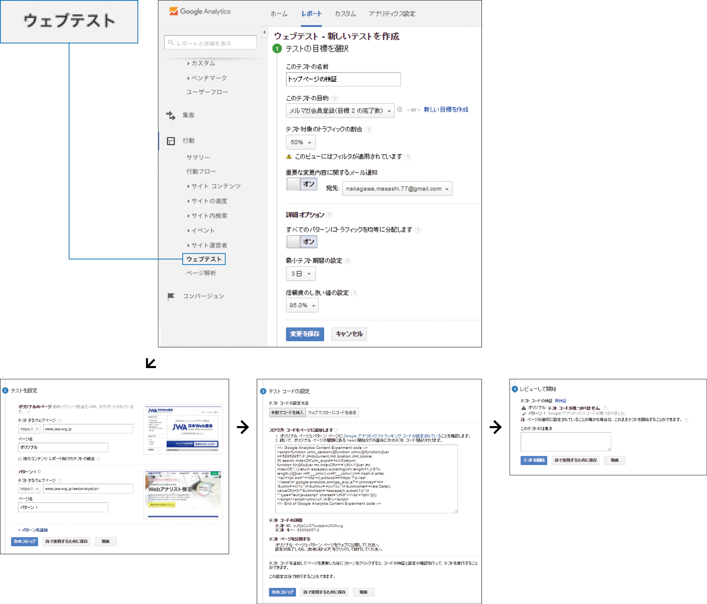
Task: Click the コンバージョン flag icon
Action: point(171,296)
